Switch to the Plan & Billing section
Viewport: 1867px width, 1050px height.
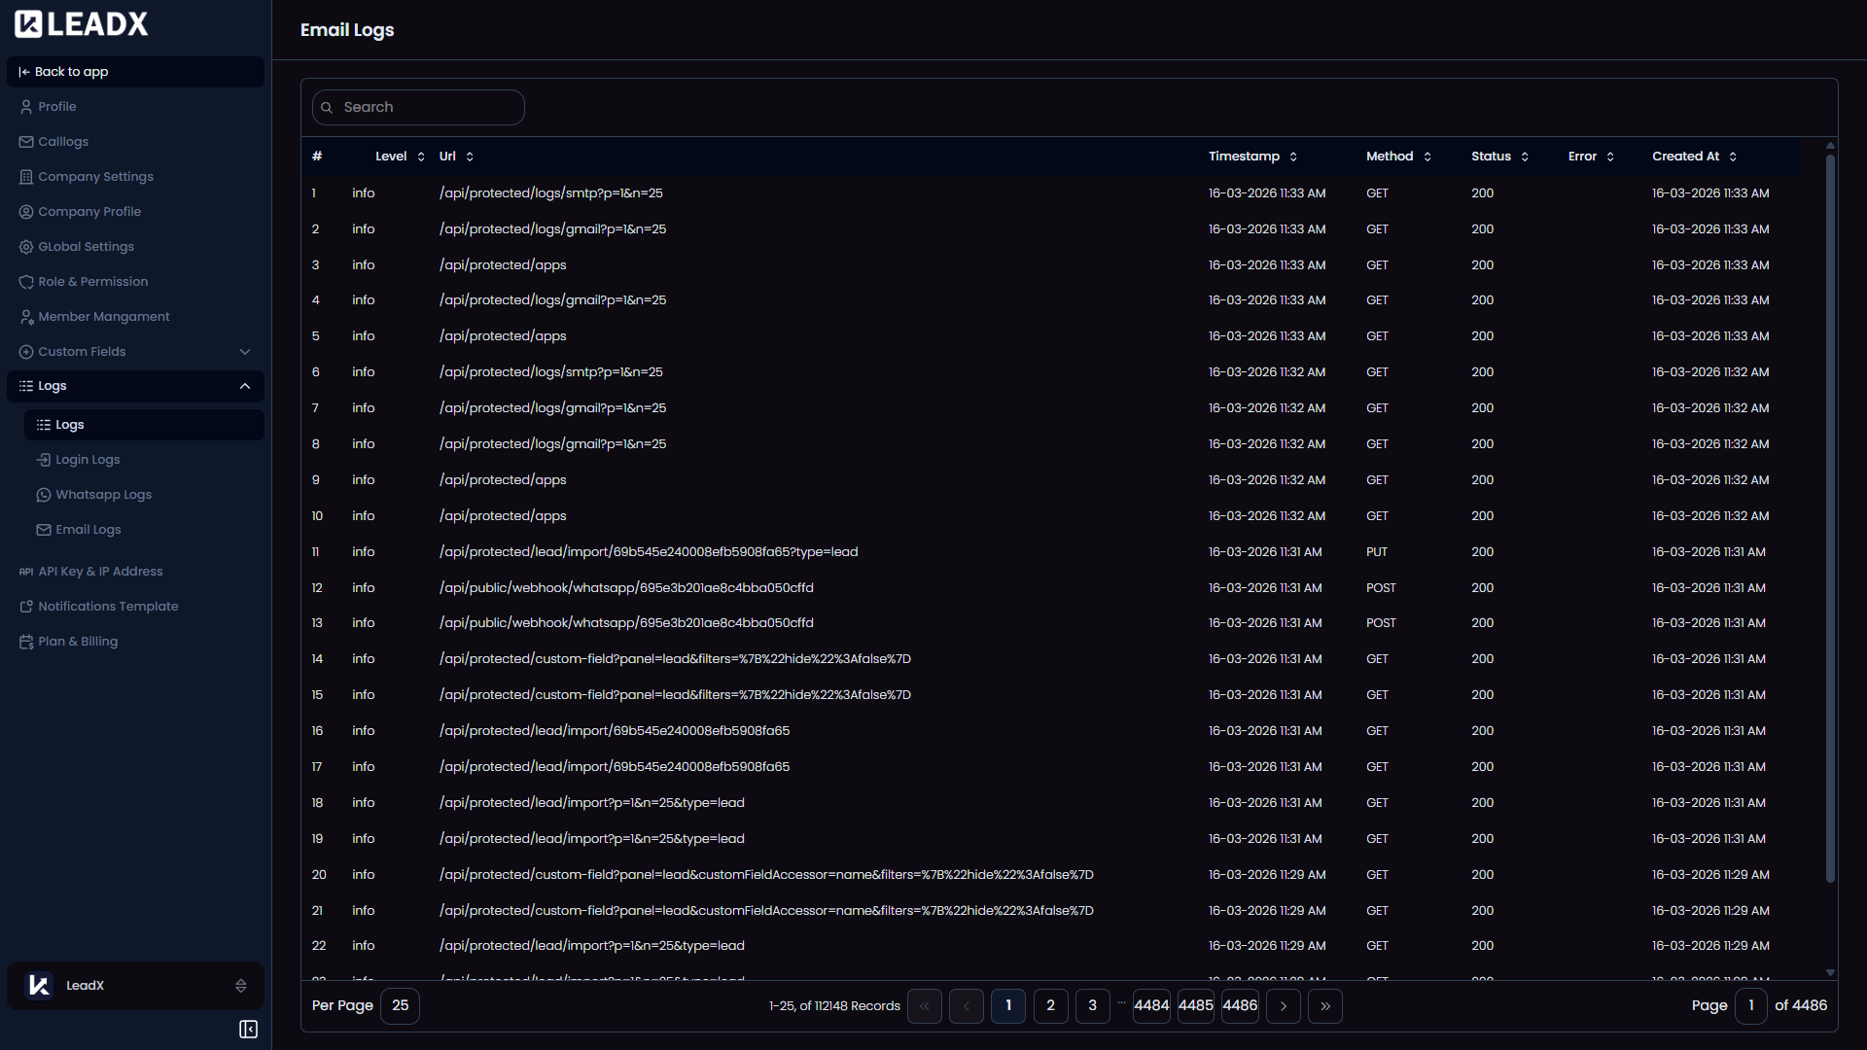pyautogui.click(x=78, y=641)
